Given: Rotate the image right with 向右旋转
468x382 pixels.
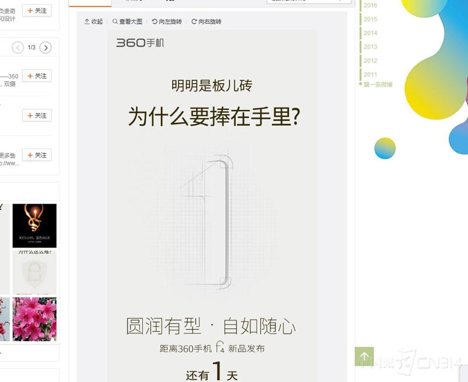Looking at the screenshot, I should [207, 22].
